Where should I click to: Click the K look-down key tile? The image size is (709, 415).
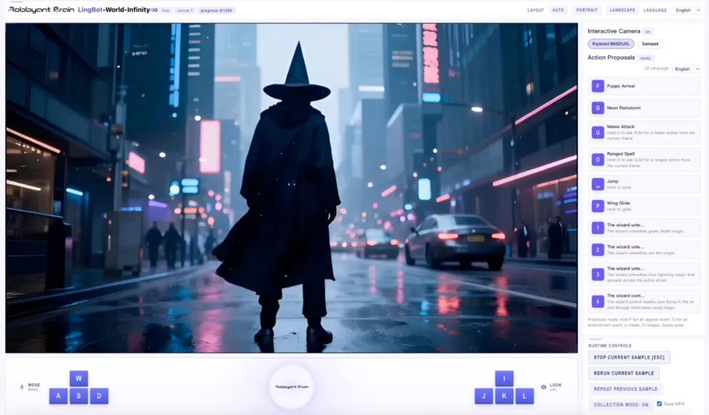[504, 396]
